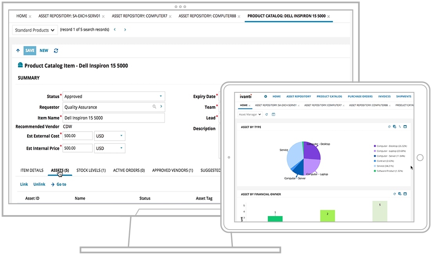Open the Standard Products dropdown
Image resolution: width=432 pixels, height=255 pixels.
point(35,30)
